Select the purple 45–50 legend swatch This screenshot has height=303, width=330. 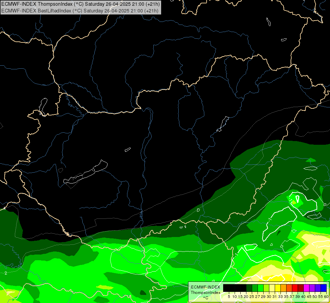312,288
